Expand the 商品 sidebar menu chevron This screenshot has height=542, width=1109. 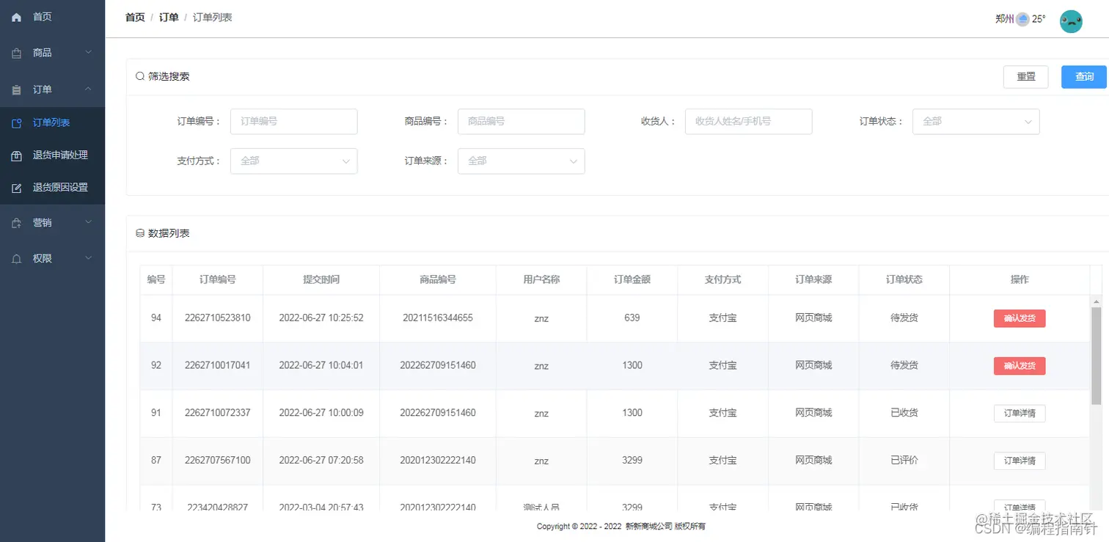click(89, 53)
